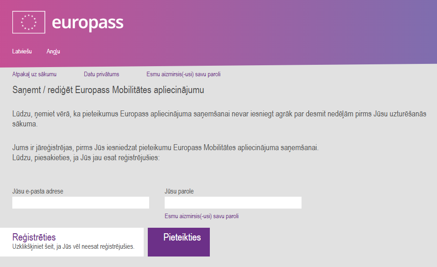The height and width of the screenshot is (267, 437).
Task: Click the europass wordmark in the header
Action: (x=88, y=23)
